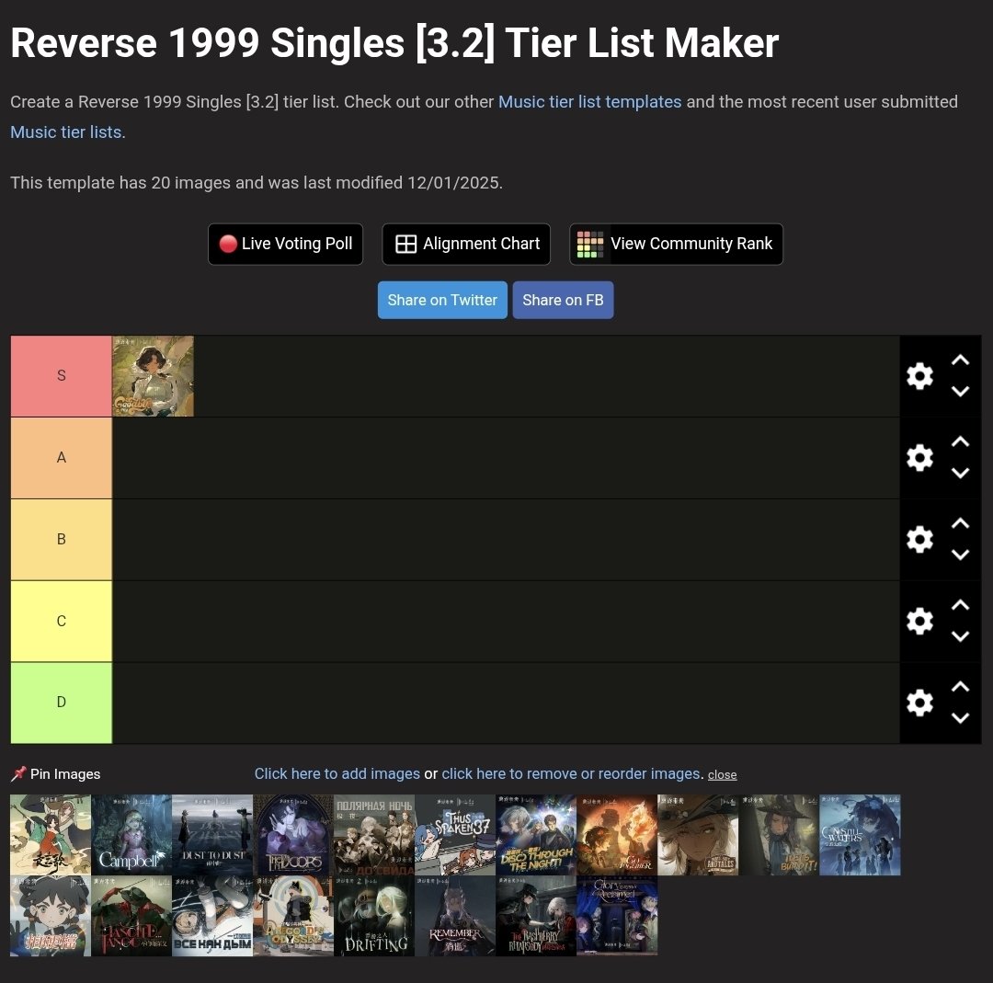993x983 pixels.
Task: Select the Disco Through the Night cover
Action: [536, 835]
